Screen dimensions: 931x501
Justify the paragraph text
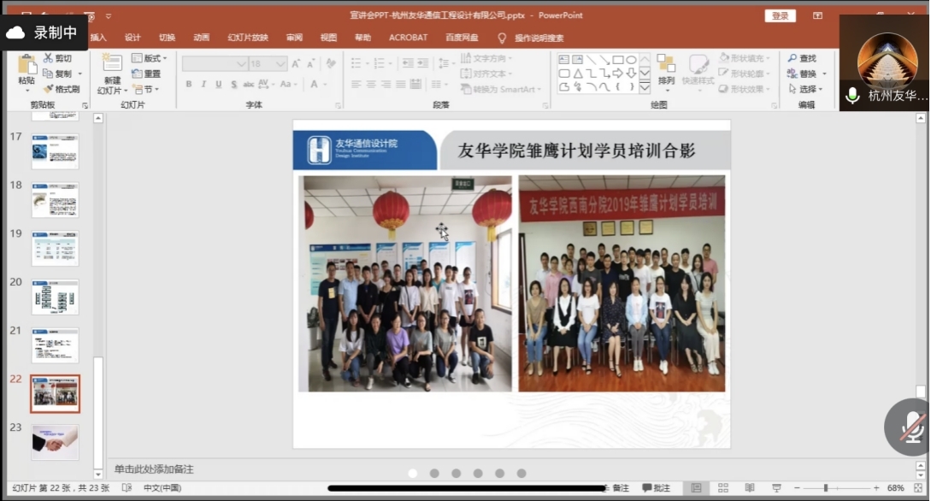tap(401, 85)
